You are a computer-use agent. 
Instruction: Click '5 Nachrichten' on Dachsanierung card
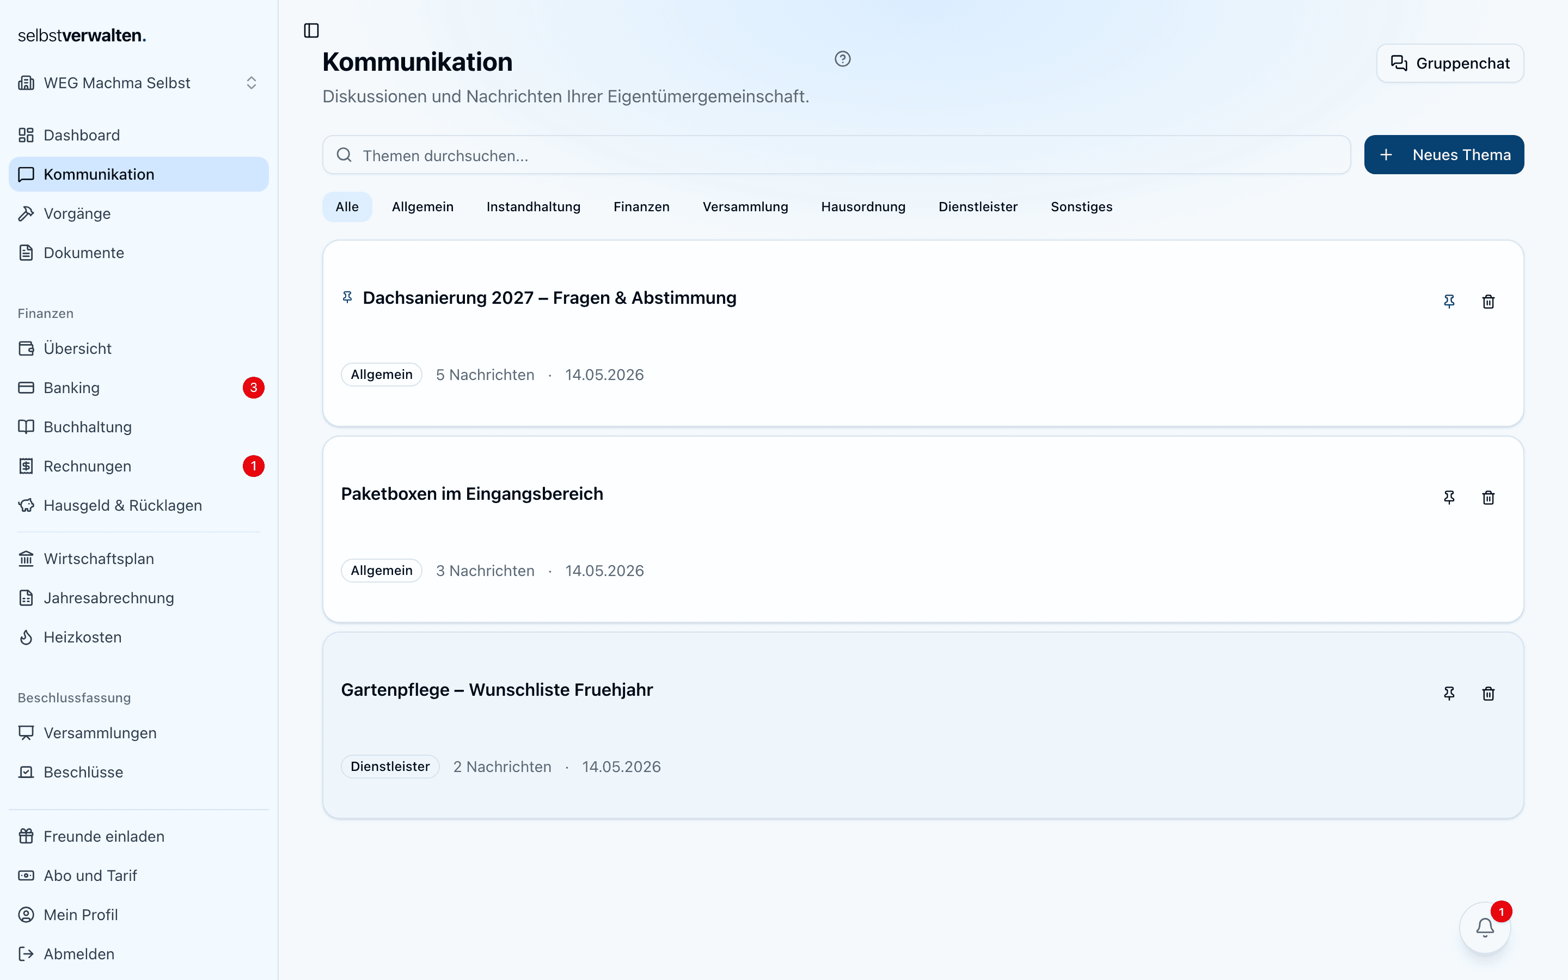click(x=485, y=375)
